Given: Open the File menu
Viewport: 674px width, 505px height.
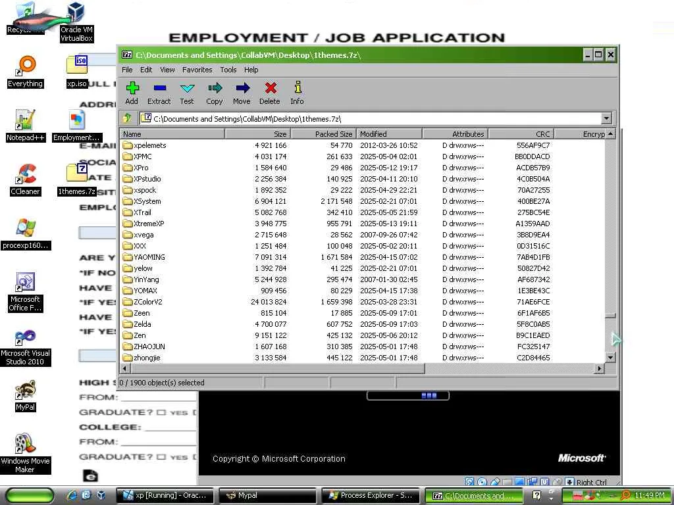Looking at the screenshot, I should pyautogui.click(x=127, y=70).
